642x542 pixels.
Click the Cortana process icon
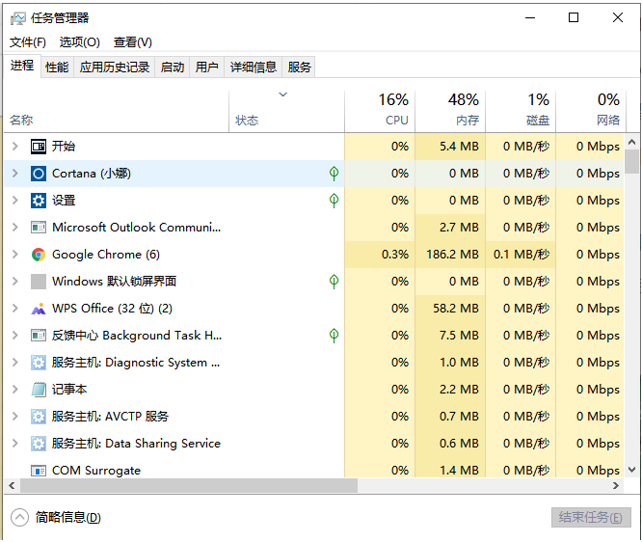click(x=39, y=174)
